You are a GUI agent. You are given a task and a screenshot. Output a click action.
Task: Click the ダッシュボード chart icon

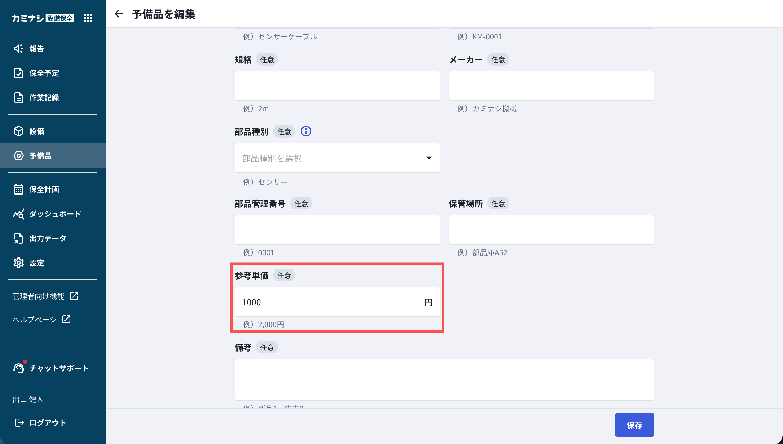pos(18,214)
